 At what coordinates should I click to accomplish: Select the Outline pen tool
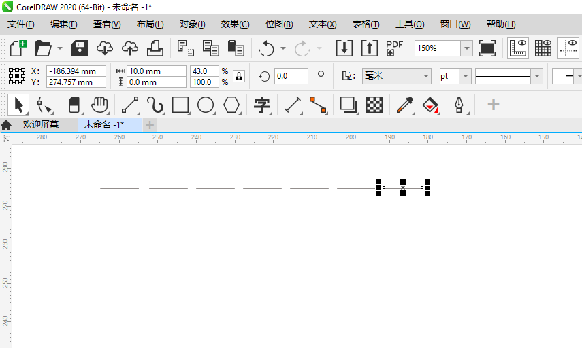click(459, 105)
